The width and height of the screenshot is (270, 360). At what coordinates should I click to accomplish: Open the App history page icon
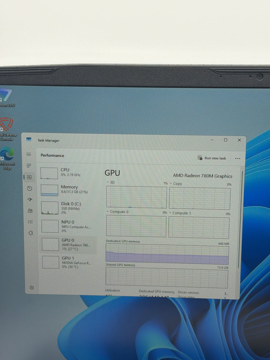pos(30,188)
